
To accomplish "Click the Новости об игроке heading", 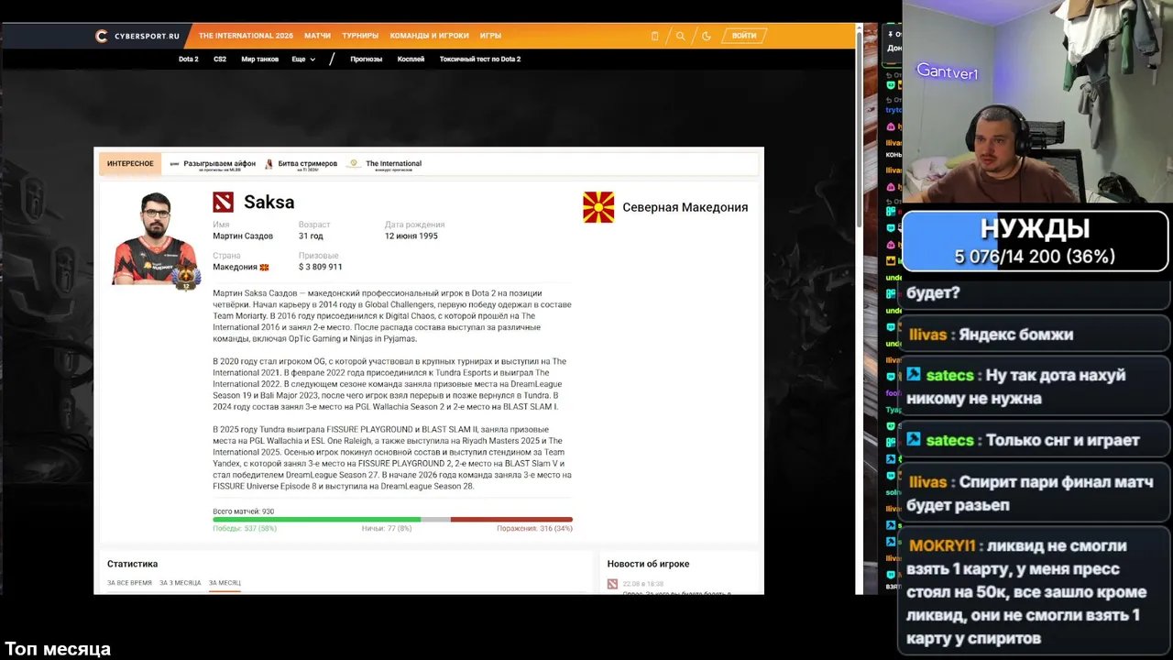I will pos(648,564).
